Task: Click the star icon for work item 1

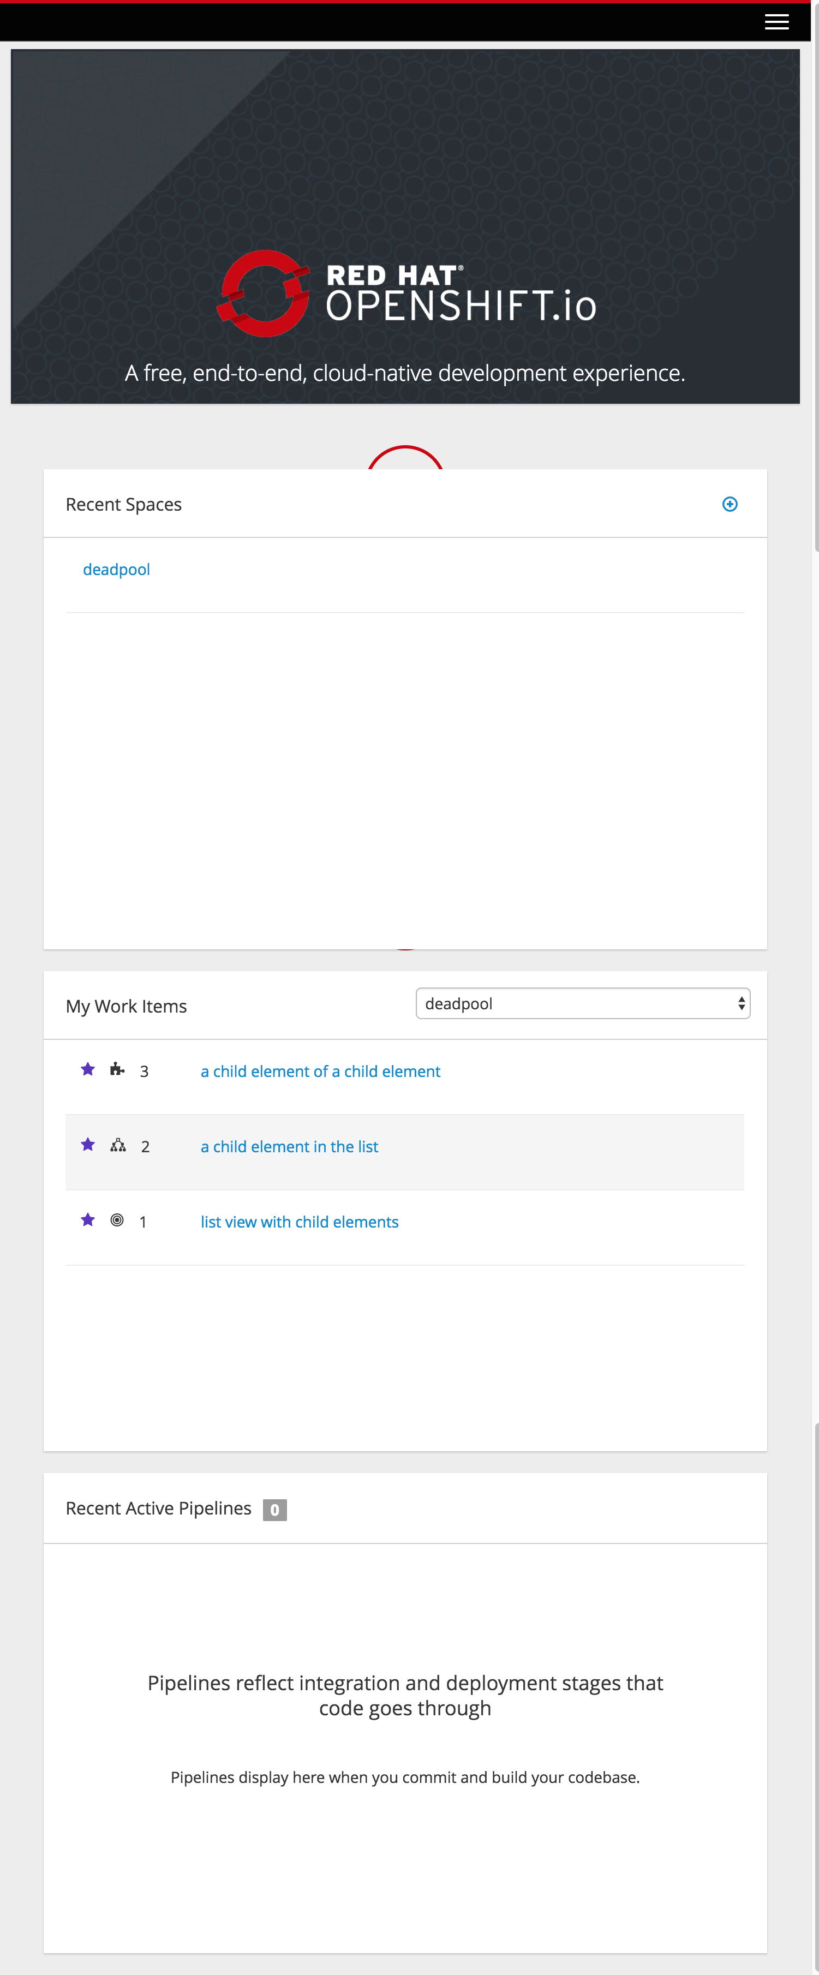Action: pos(88,1219)
